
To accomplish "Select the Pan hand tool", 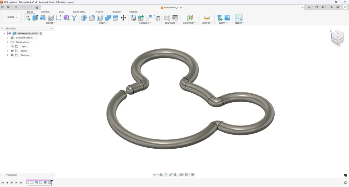I will pos(166,175).
